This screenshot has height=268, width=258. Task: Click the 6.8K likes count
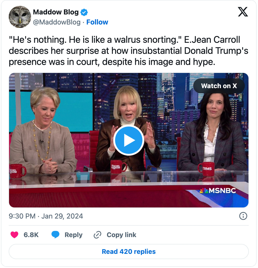[31, 235]
